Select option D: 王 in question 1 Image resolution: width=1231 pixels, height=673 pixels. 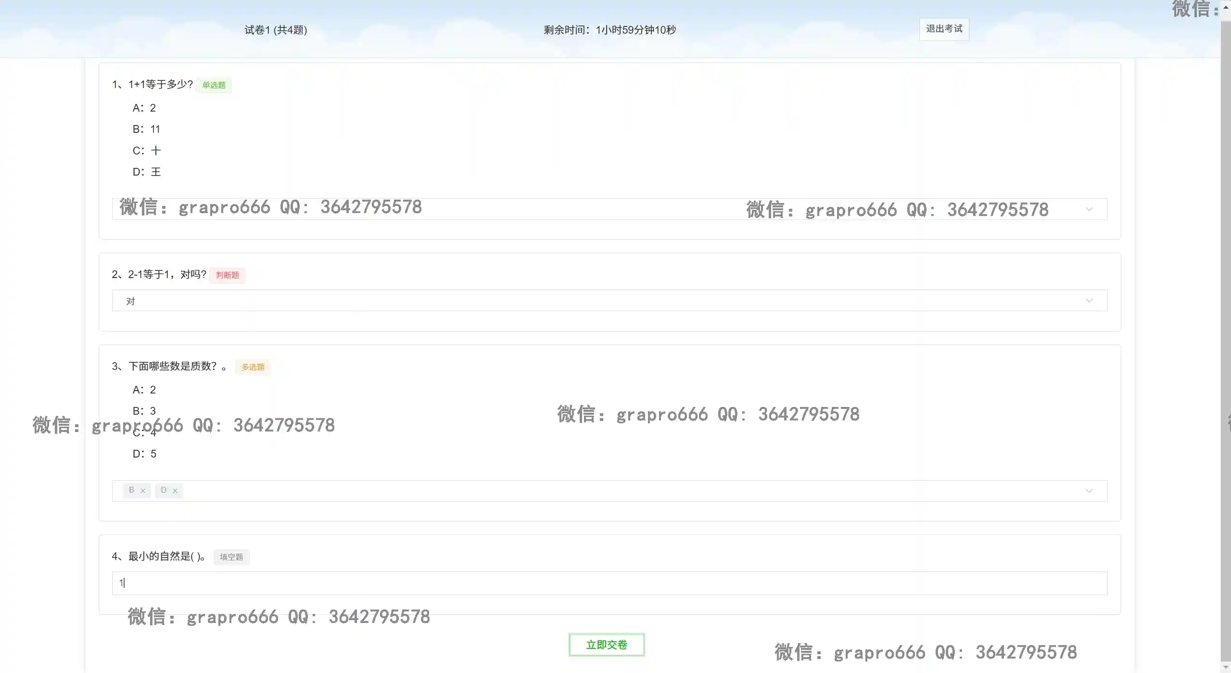coord(146,172)
